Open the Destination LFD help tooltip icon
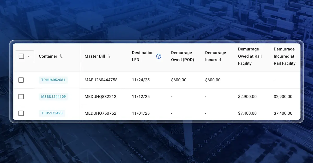The width and height of the screenshot is (313, 163). point(159,56)
